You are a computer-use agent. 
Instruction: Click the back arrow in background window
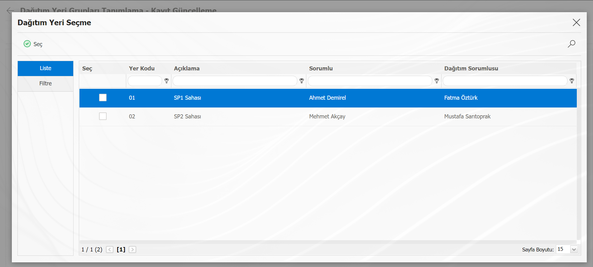(10, 10)
